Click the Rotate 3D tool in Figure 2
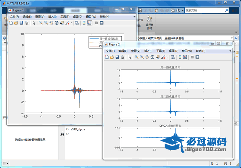 click(152, 57)
